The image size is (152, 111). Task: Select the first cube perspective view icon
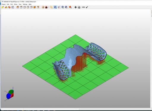[18, 7]
